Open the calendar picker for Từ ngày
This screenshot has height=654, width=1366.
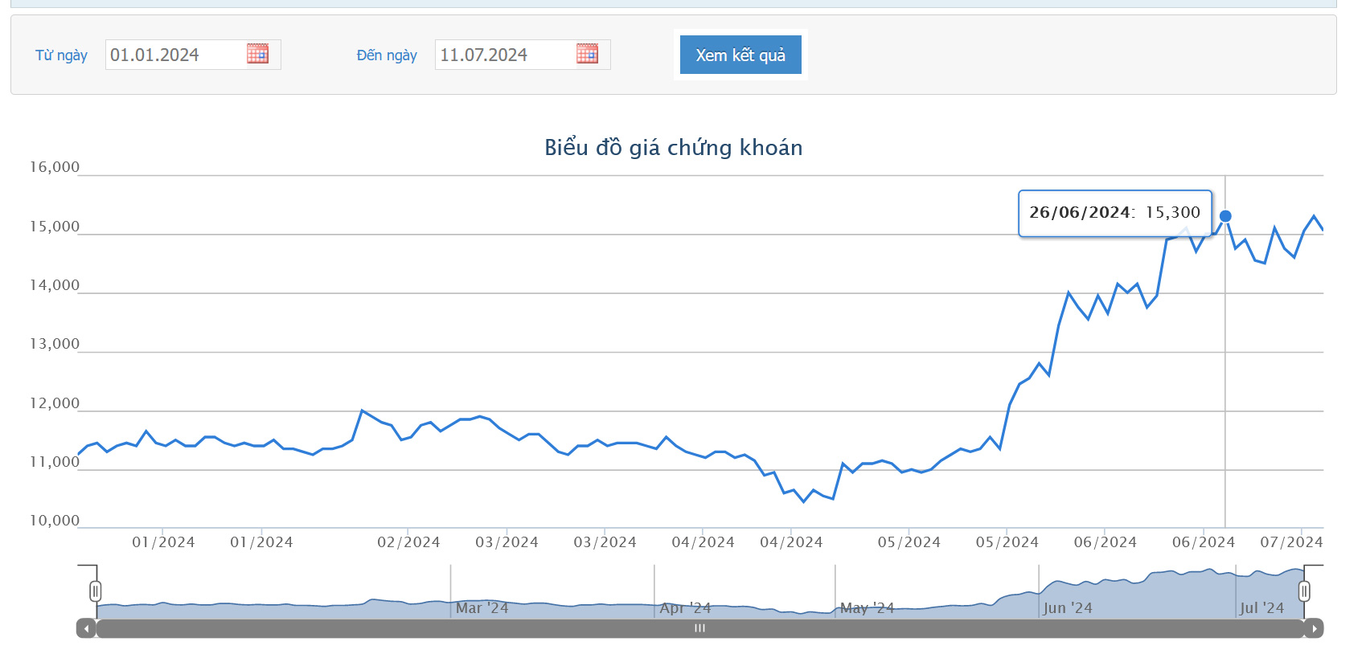[x=257, y=54]
